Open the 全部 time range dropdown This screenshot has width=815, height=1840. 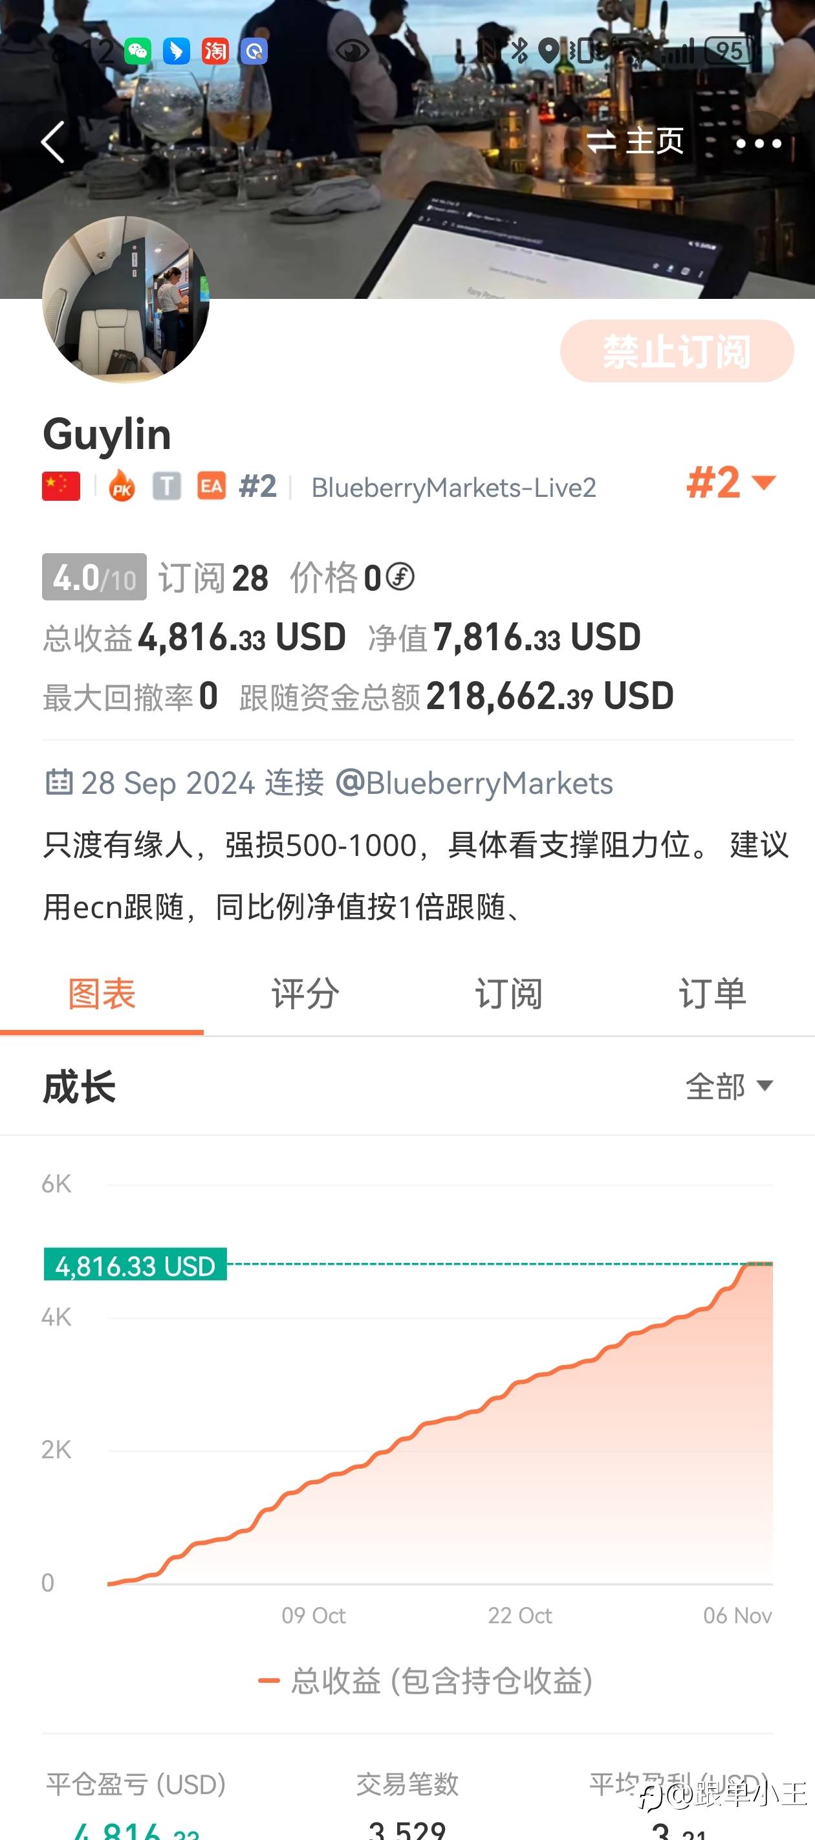729,1086
